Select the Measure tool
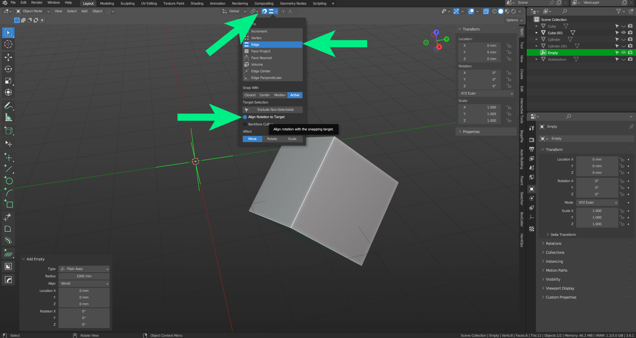Image resolution: width=636 pixels, height=338 pixels. pos(8,117)
